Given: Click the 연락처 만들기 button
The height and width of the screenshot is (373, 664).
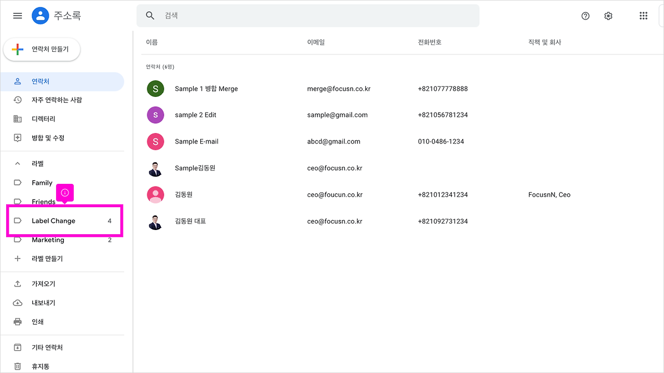Looking at the screenshot, I should pyautogui.click(x=41, y=49).
